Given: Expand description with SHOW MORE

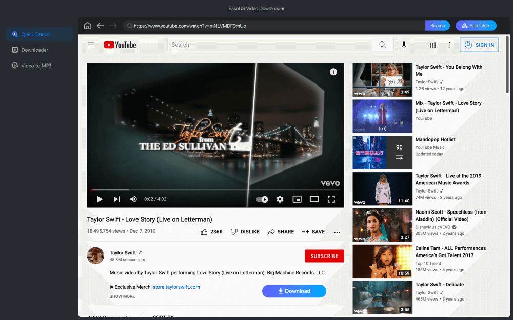Looking at the screenshot, I should click(122, 296).
